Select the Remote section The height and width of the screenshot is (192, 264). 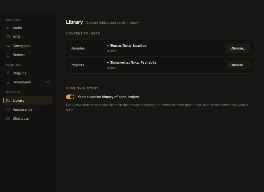28,55
